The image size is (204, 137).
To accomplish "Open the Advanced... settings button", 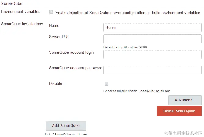I will coord(185,100).
